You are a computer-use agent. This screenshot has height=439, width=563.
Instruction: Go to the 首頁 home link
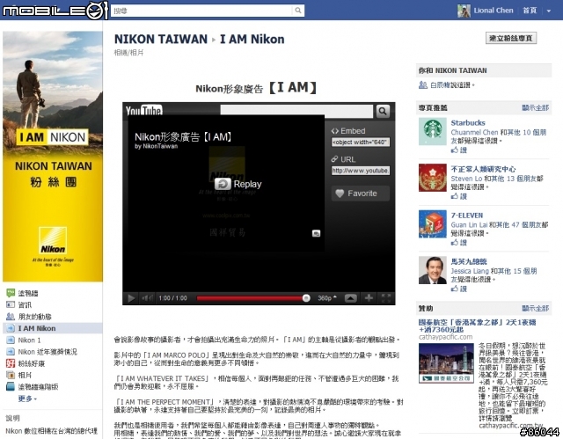(x=530, y=11)
